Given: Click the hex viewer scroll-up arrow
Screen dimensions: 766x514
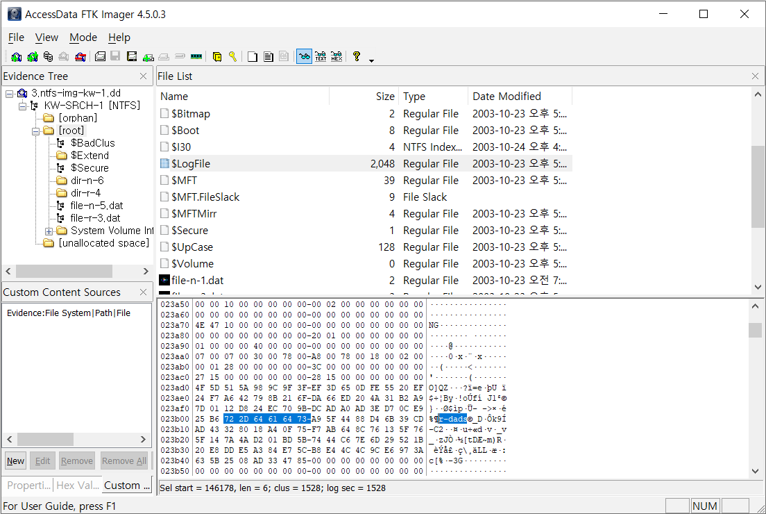Looking at the screenshot, I should pos(756,306).
